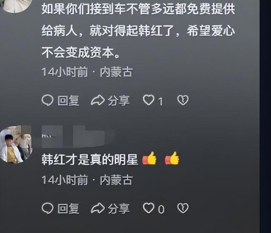Click the like count 1 beside the heart
The width and height of the screenshot is (271, 233).
tap(161, 101)
